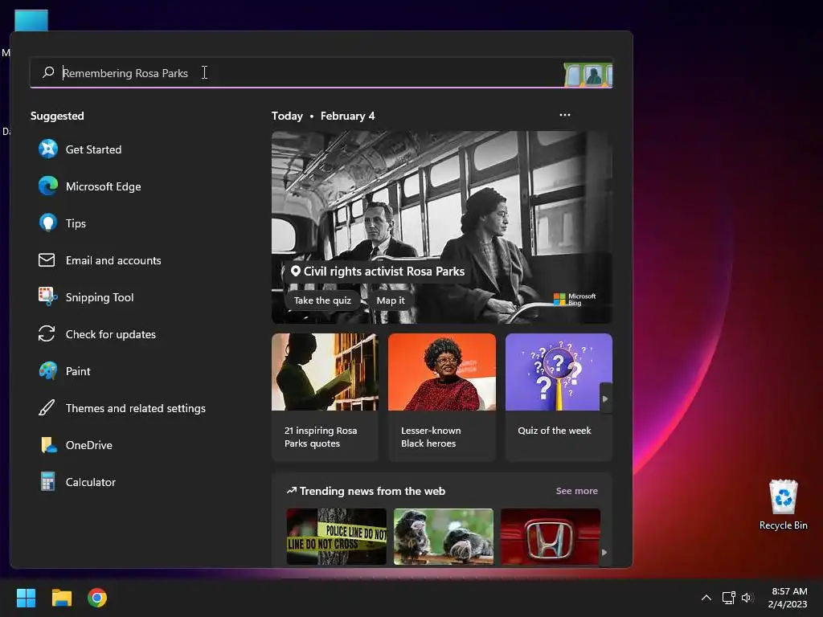Screen dimensions: 823x617
Task: Click the location pin on Rosa Parks caption
Action: tap(296, 272)
